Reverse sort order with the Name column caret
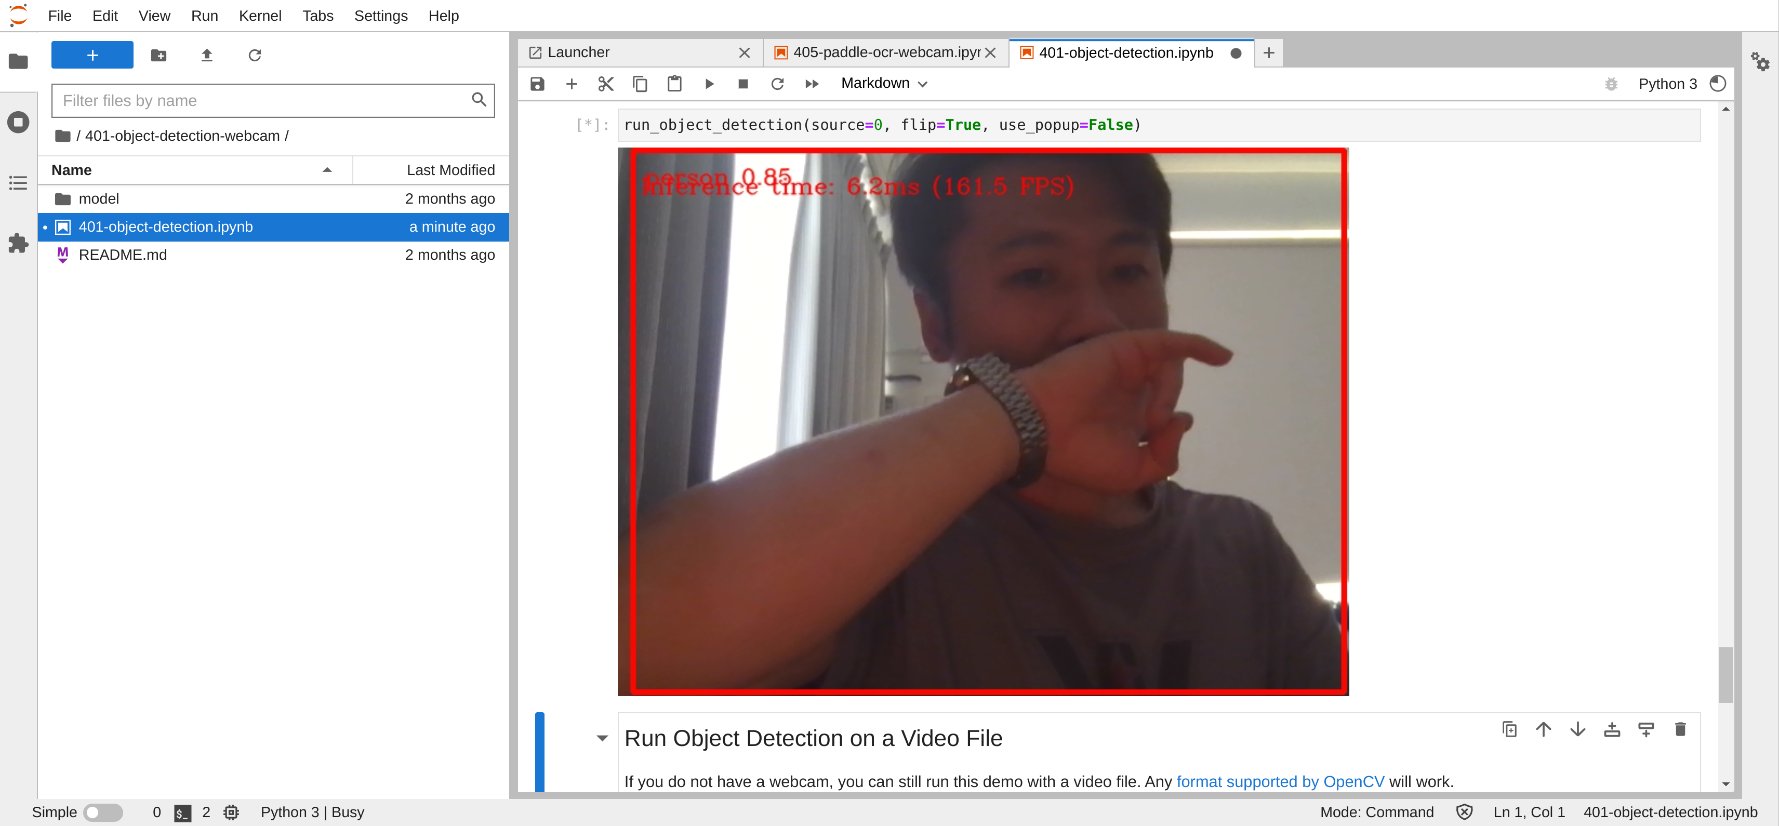This screenshot has height=826, width=1779. click(x=327, y=170)
